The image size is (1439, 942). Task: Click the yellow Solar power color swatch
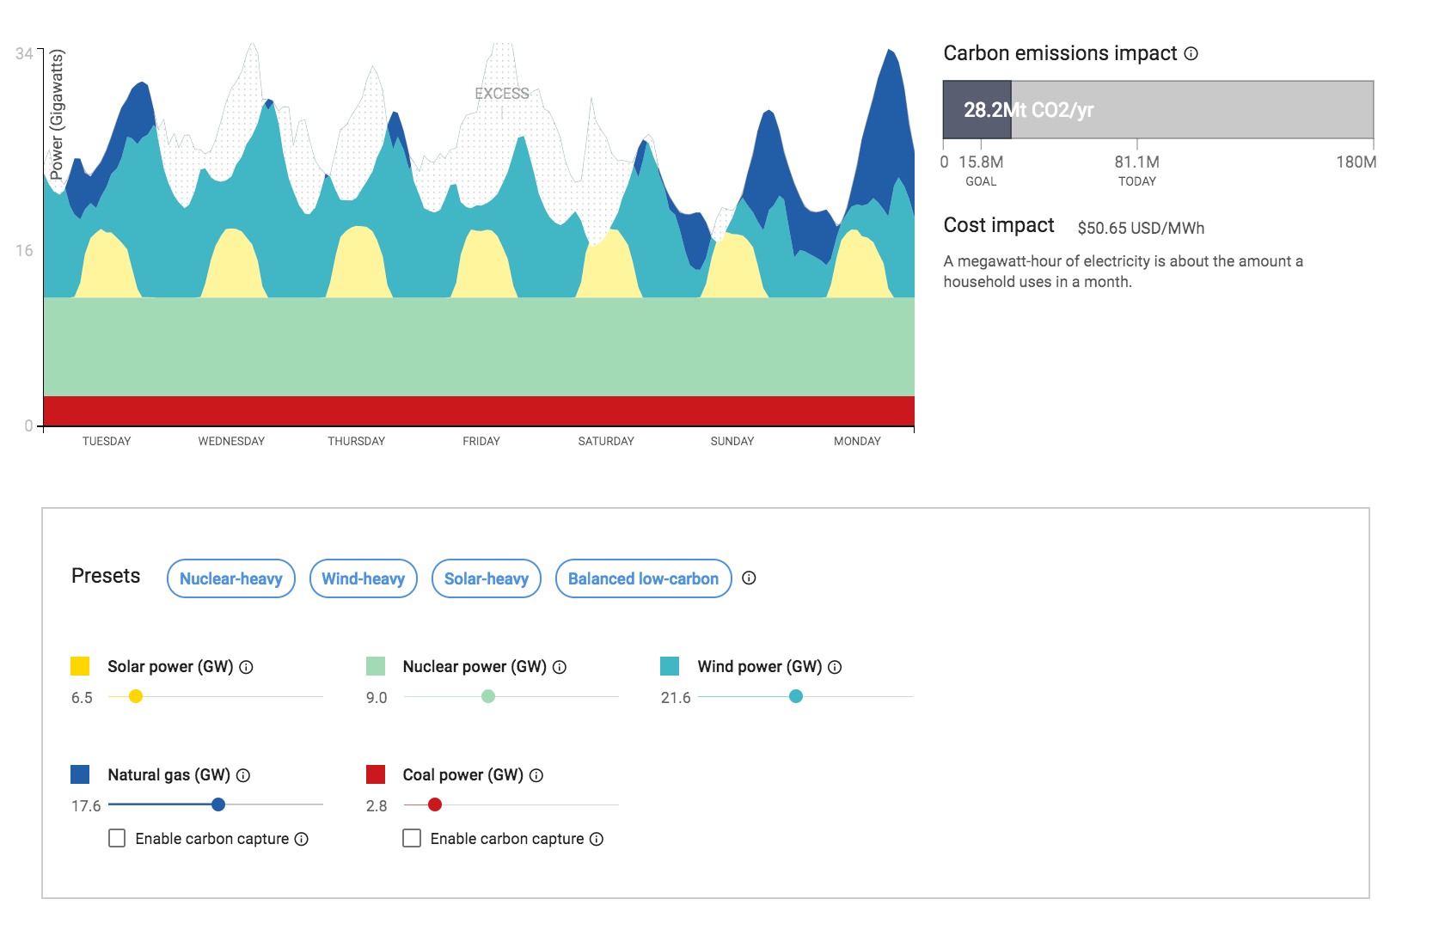pyautogui.click(x=80, y=666)
